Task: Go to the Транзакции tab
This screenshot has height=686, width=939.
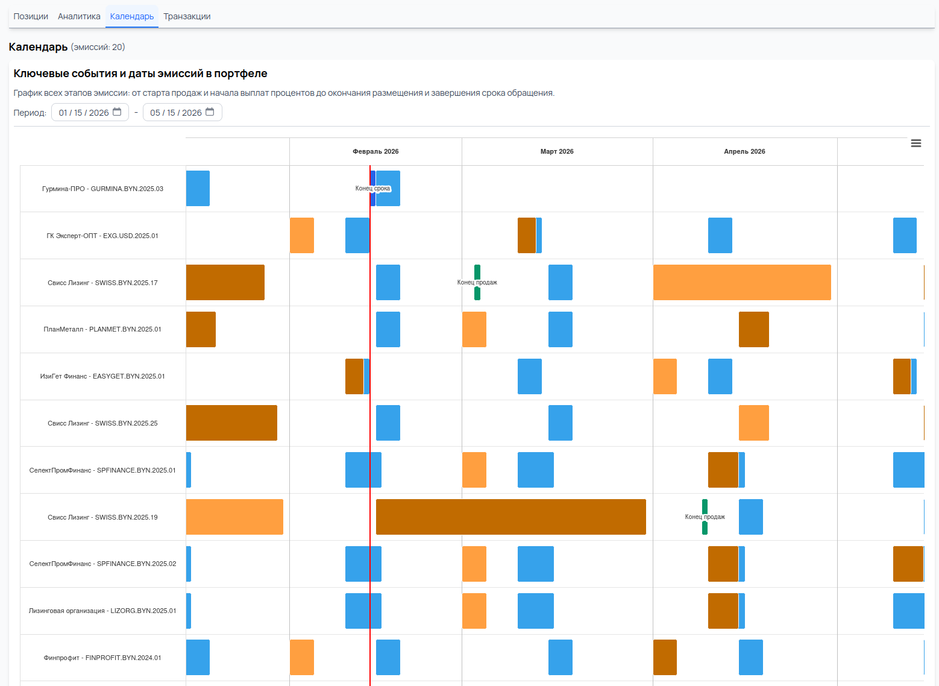Action: pyautogui.click(x=187, y=16)
